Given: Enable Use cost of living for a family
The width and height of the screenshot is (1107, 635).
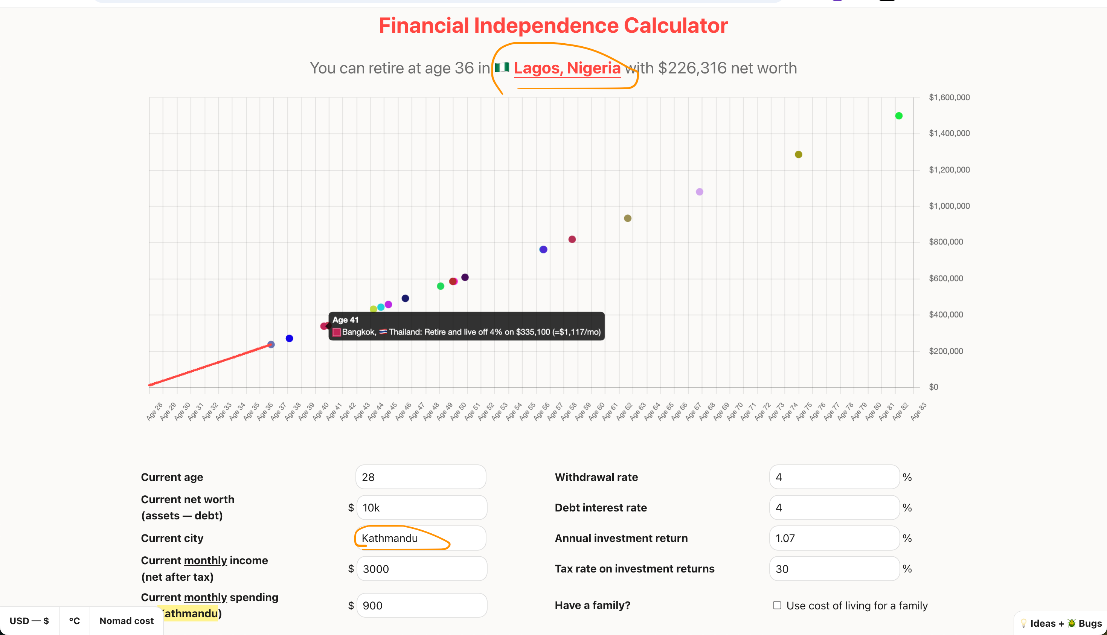Looking at the screenshot, I should click(777, 605).
